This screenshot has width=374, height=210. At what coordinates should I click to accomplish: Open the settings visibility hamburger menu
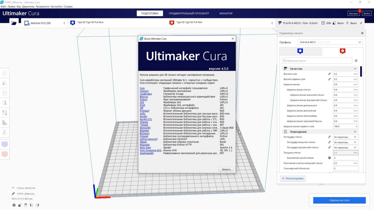pyautogui.click(x=356, y=61)
